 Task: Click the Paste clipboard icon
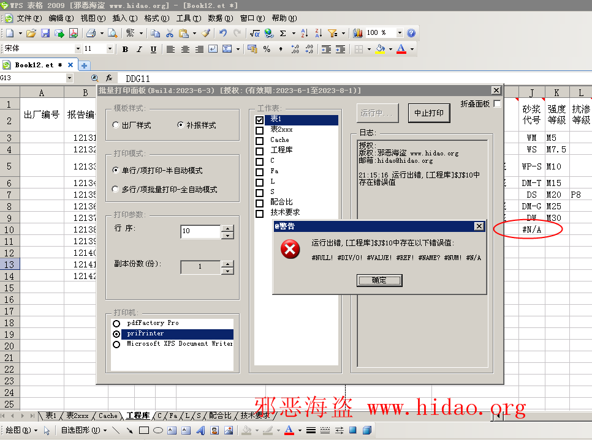pos(184,33)
